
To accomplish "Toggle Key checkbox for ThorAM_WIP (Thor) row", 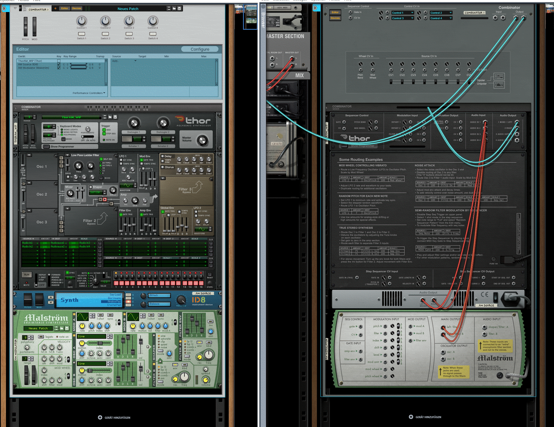I will point(59,61).
